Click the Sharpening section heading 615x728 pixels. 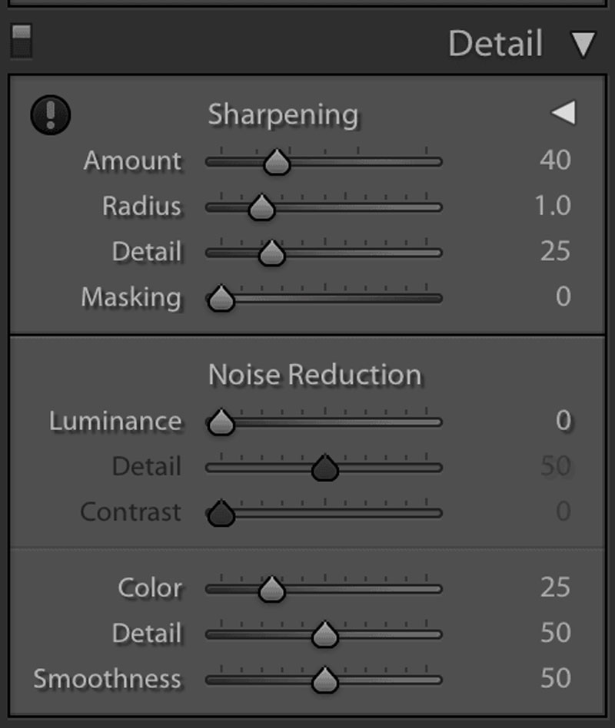click(283, 114)
